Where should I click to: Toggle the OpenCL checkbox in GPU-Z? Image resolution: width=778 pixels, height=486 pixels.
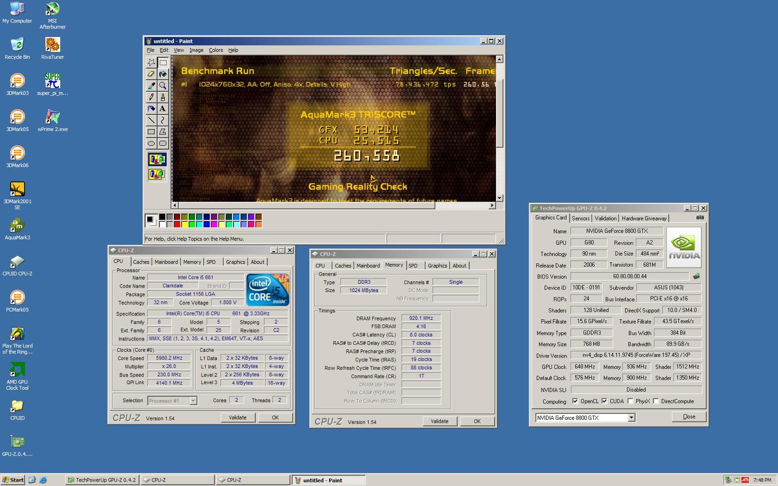575,401
